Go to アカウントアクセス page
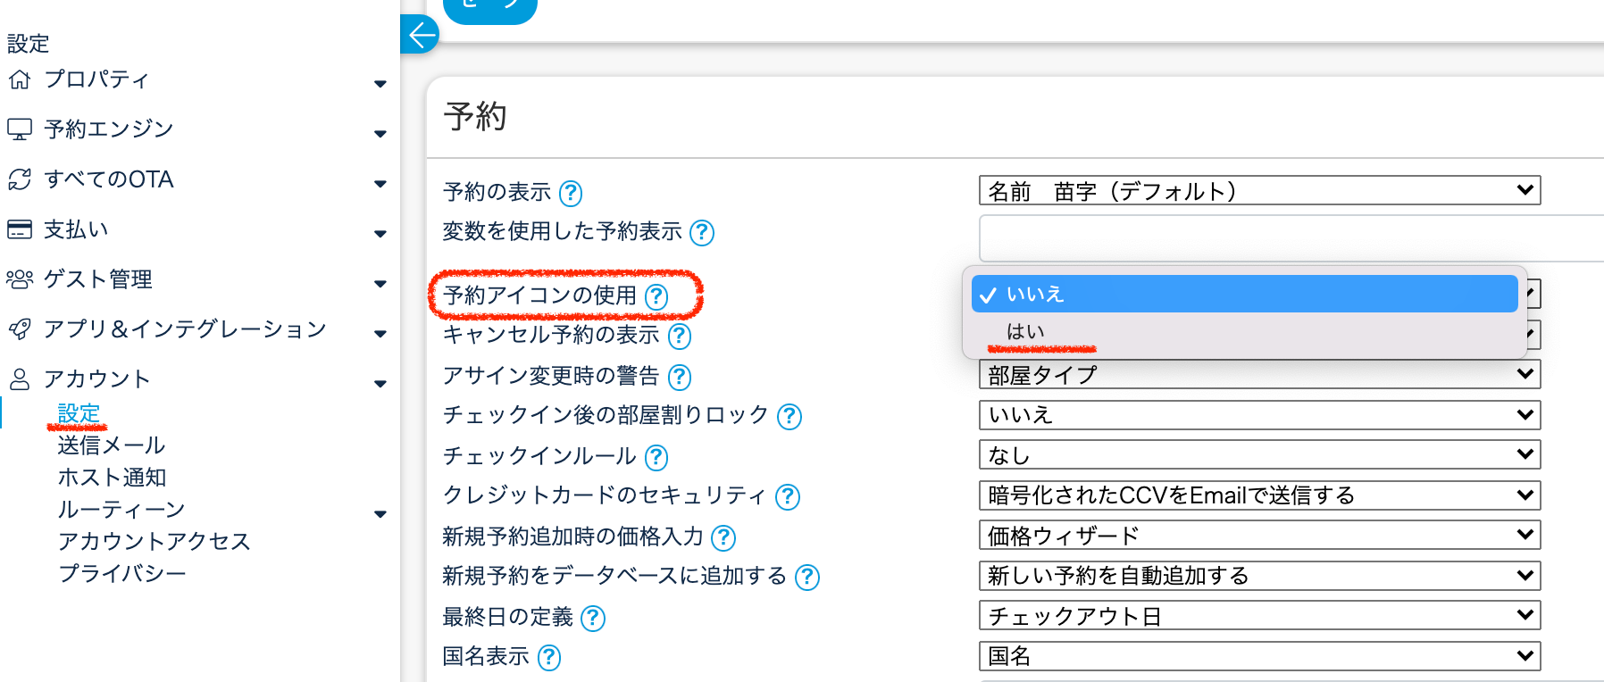 154,542
